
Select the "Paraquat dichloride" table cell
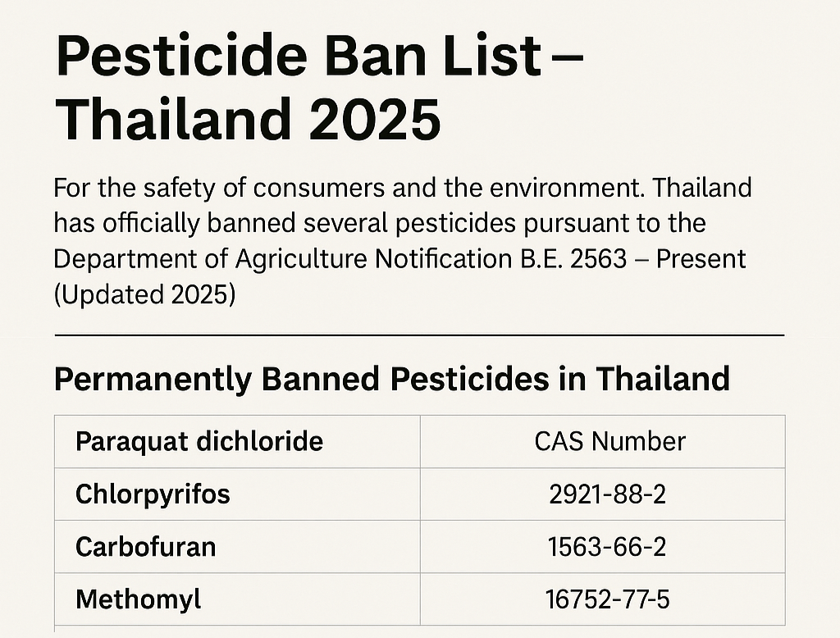199,441
